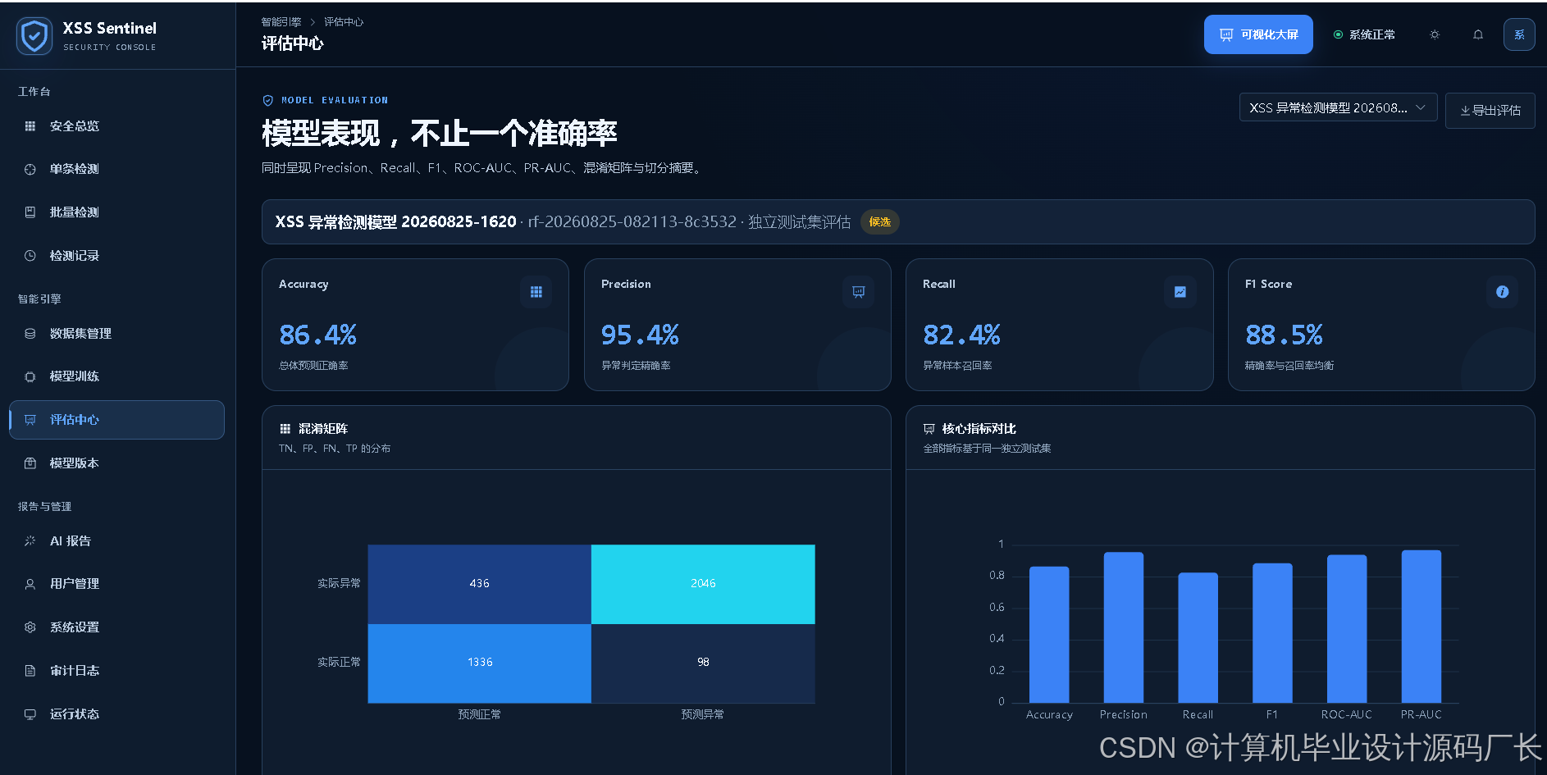Click the Recall card chart icon
The image size is (1547, 775).
tap(1180, 292)
